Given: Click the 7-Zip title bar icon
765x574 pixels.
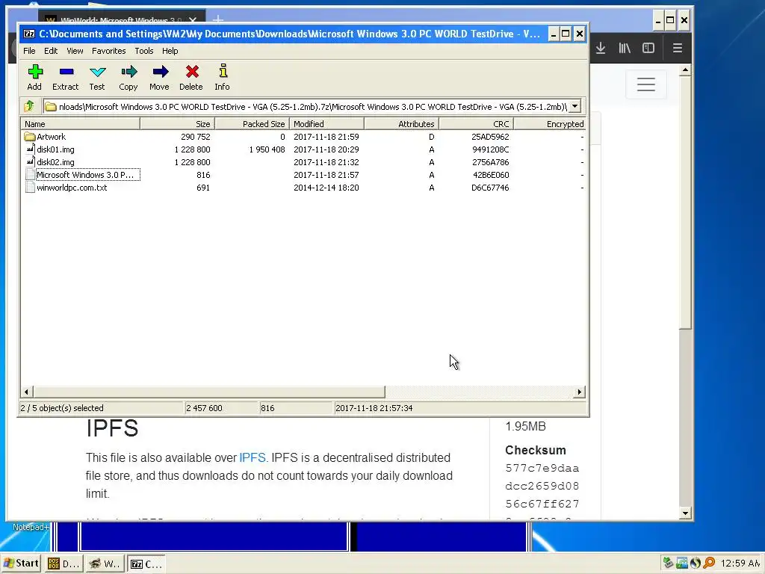Looking at the screenshot, I should [x=29, y=34].
